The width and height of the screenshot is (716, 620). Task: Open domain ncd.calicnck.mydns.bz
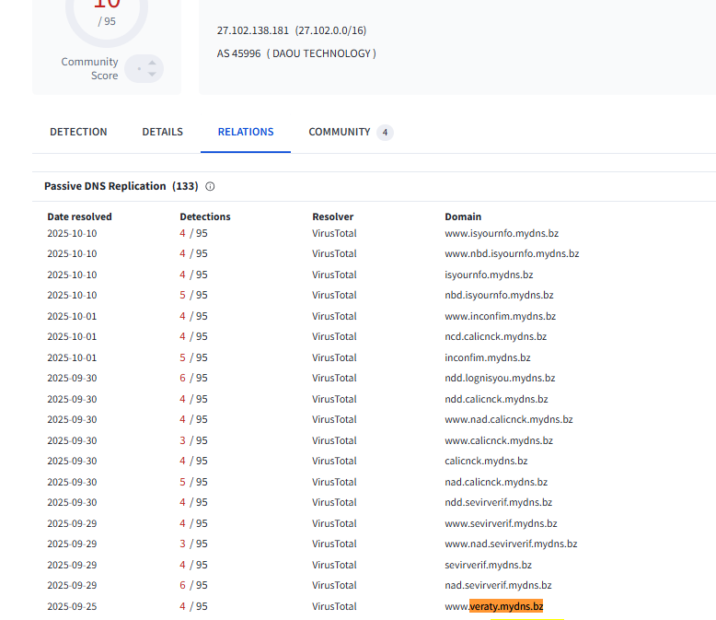[x=495, y=336]
